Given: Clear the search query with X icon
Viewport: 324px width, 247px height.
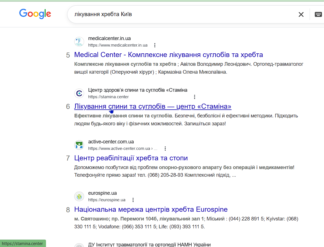Looking at the screenshot, I should tap(301, 14).
